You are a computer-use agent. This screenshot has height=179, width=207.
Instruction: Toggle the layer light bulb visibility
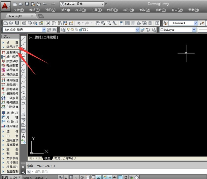68,30
